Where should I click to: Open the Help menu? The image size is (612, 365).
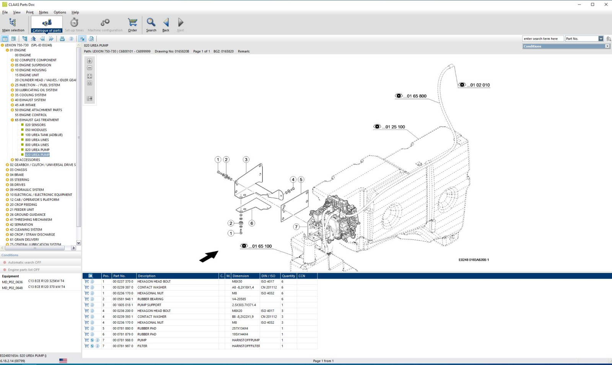pos(75,12)
